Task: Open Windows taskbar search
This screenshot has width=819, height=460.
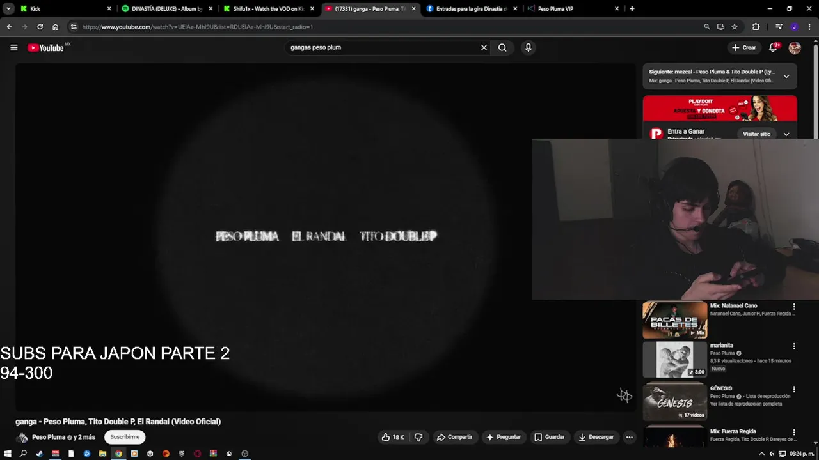Action: [x=23, y=454]
